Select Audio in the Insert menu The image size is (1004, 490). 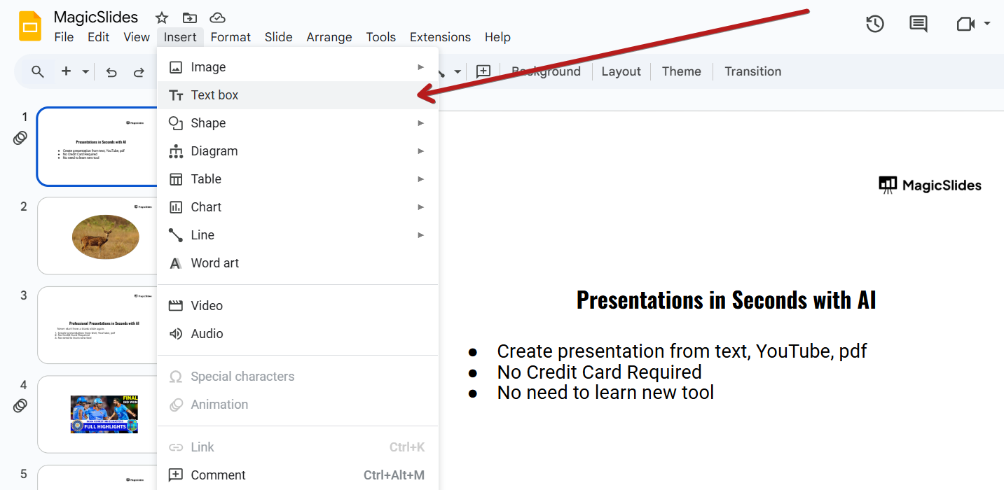point(298,334)
